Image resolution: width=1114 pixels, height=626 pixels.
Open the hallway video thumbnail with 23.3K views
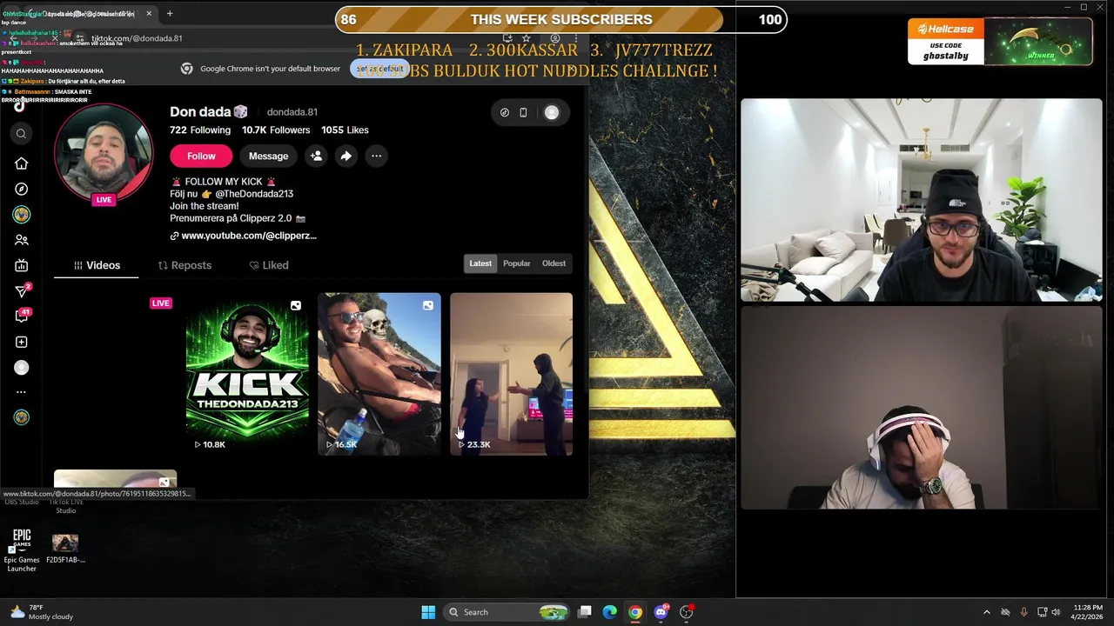pos(511,374)
